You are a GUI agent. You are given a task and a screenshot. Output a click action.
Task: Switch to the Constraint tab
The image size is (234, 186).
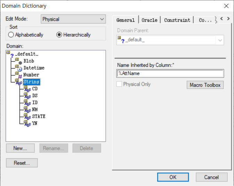[x=177, y=20]
